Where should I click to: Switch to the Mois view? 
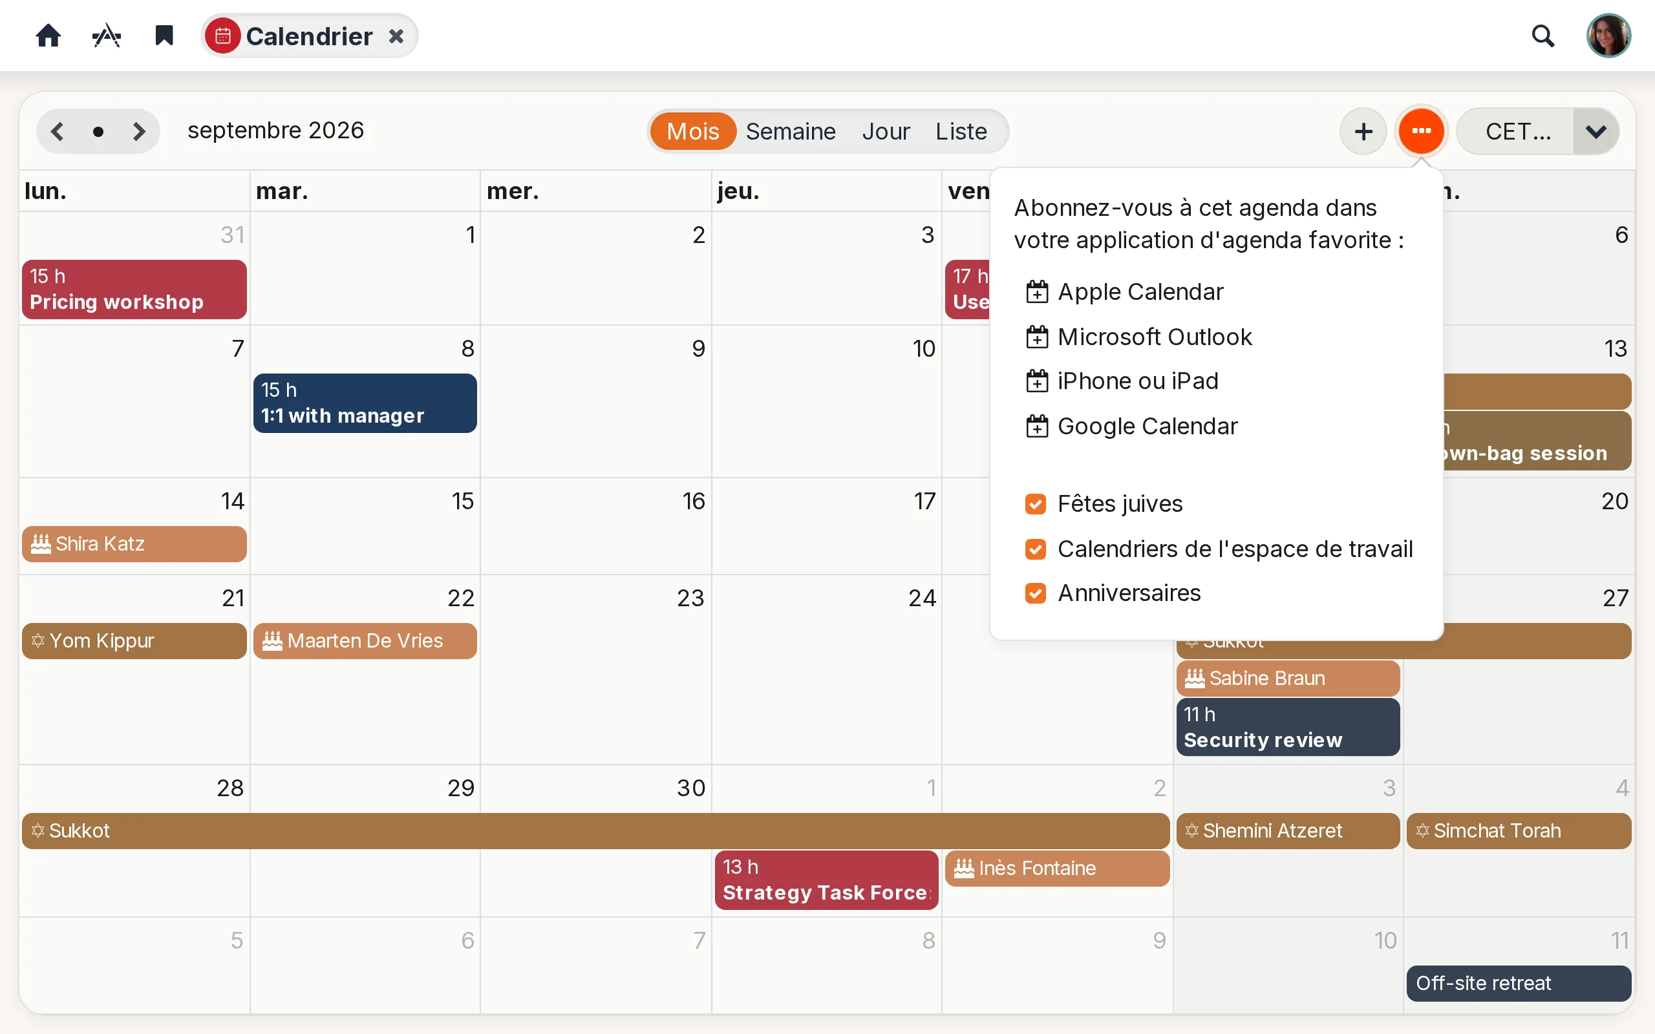(692, 131)
